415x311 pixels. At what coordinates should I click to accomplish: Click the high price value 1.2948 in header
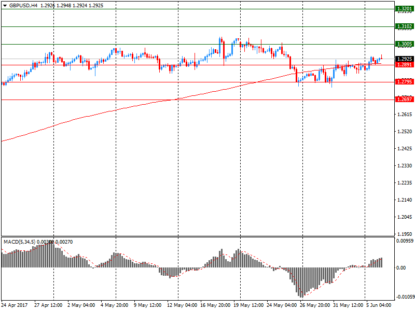coord(64,6)
